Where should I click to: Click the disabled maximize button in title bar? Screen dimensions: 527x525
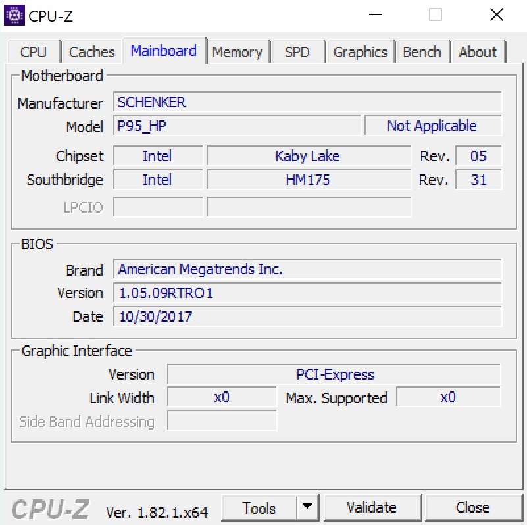(x=436, y=14)
